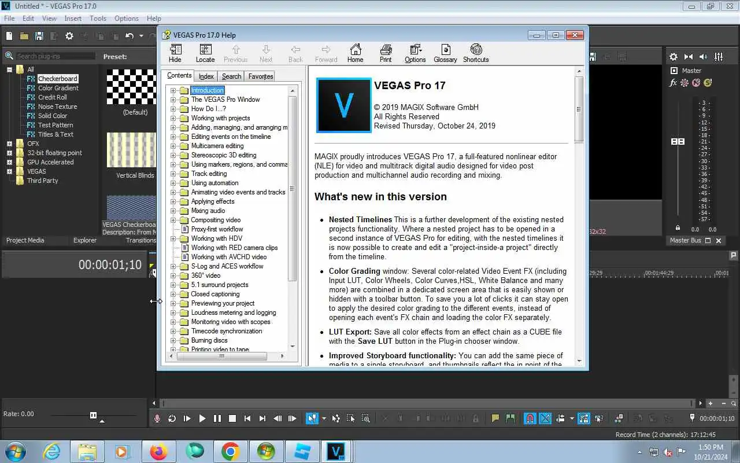
Task: Print the current help topic
Action: pos(386,53)
